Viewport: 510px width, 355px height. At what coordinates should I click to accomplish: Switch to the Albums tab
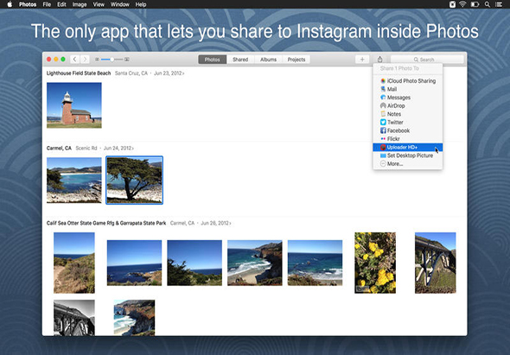268,60
